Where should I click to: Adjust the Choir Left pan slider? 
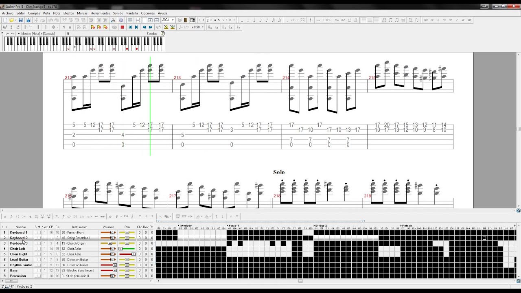[127, 249]
